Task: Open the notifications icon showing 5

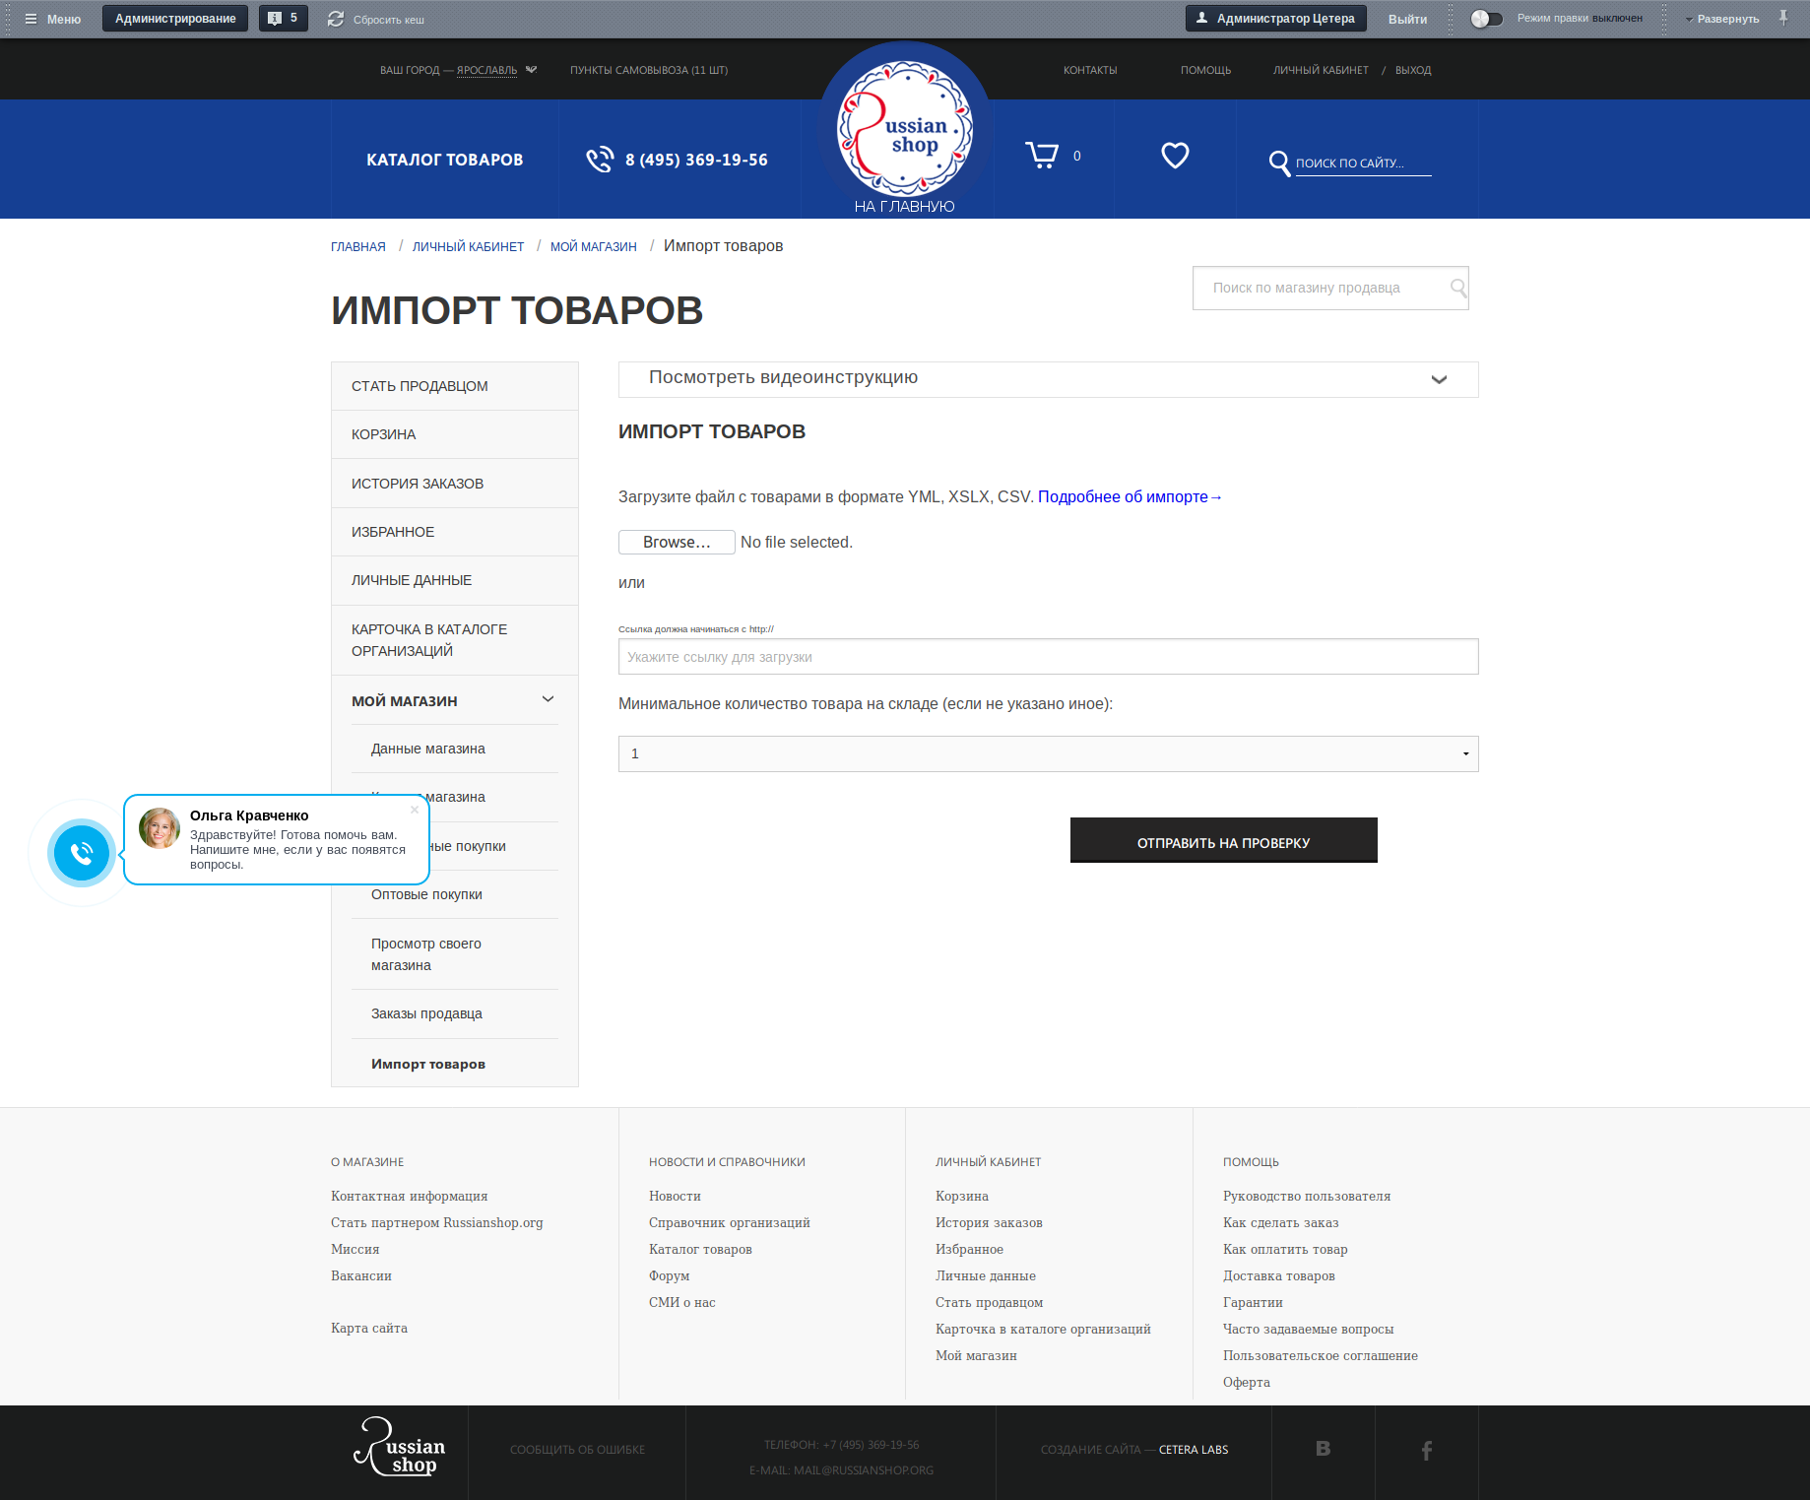Action: click(x=283, y=17)
